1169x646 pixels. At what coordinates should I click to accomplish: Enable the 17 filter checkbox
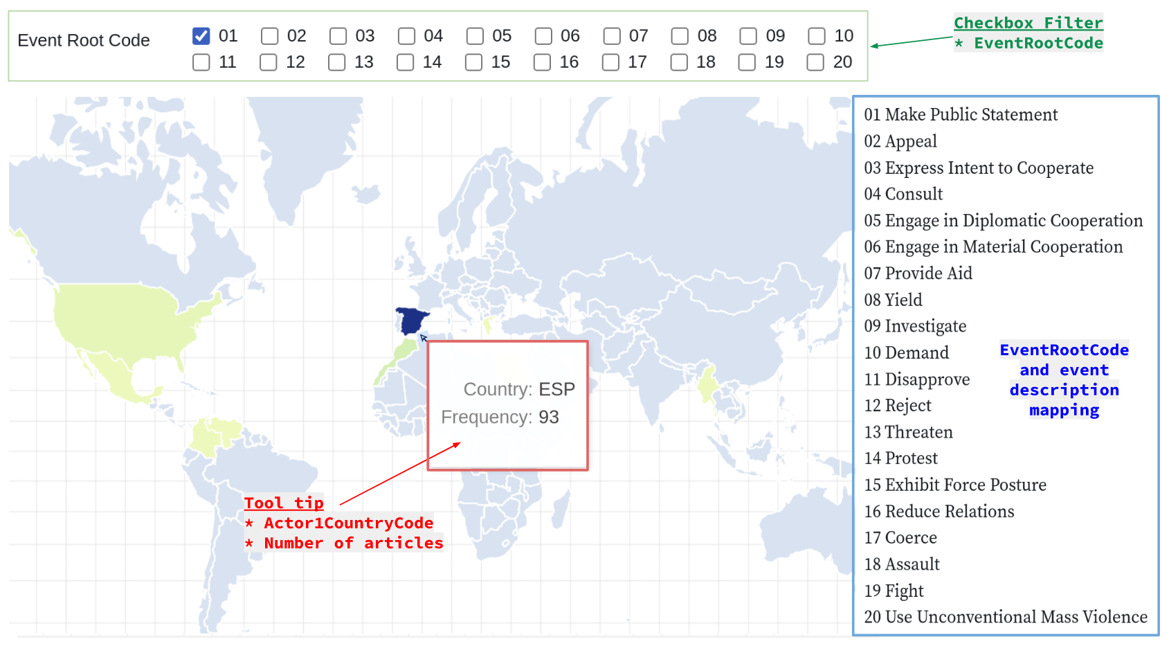(610, 62)
